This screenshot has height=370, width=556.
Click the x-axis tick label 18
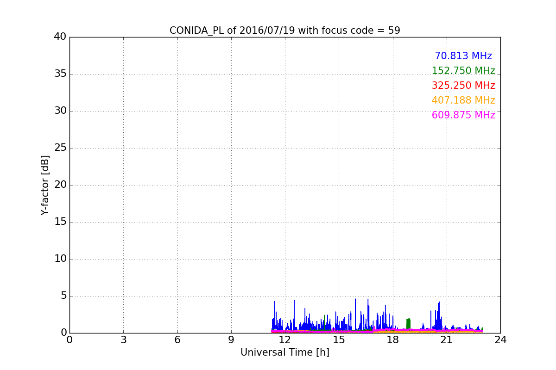(393, 340)
